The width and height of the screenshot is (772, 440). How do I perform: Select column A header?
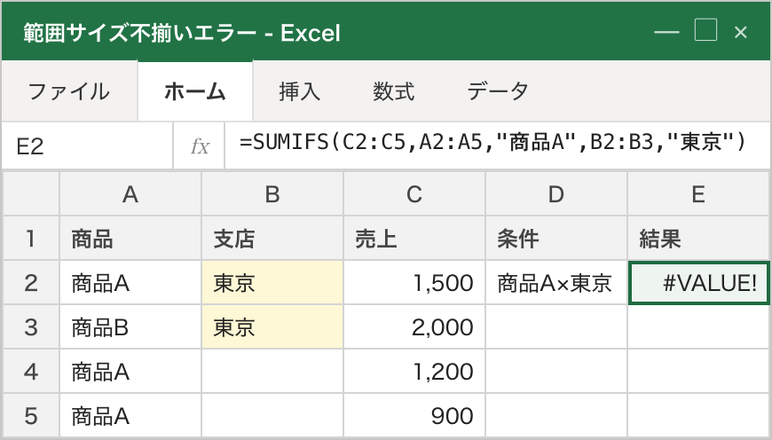click(130, 194)
